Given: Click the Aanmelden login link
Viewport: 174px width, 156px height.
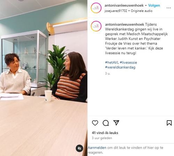Looking at the screenshot, I should [x=97, y=148].
